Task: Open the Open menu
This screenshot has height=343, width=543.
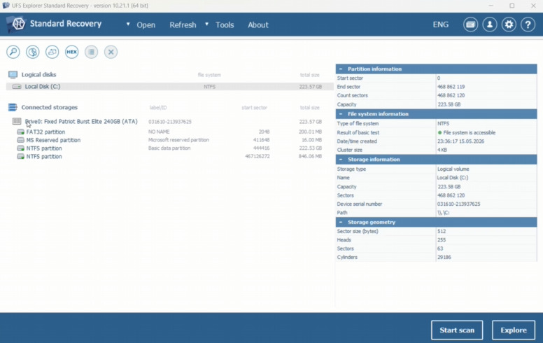Action: coord(146,25)
